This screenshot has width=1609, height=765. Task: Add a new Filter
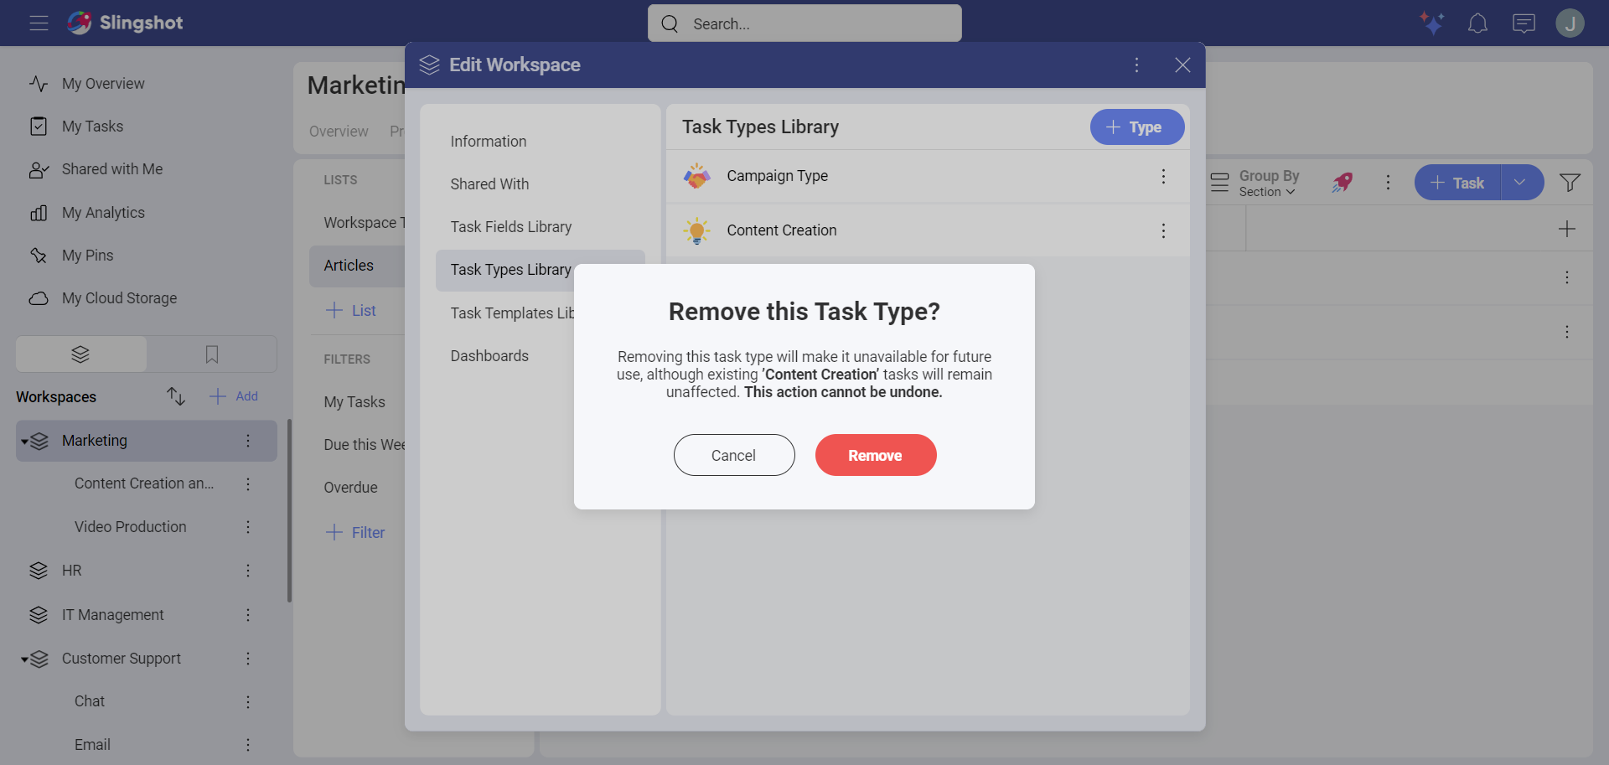point(355,533)
